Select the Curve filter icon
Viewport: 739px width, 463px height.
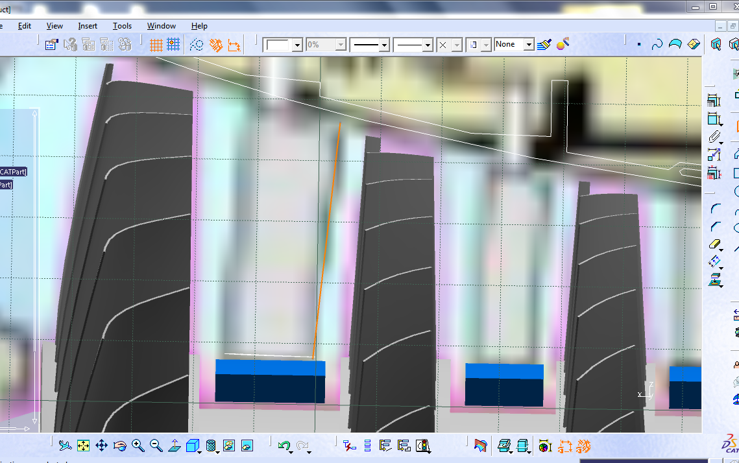pos(657,44)
